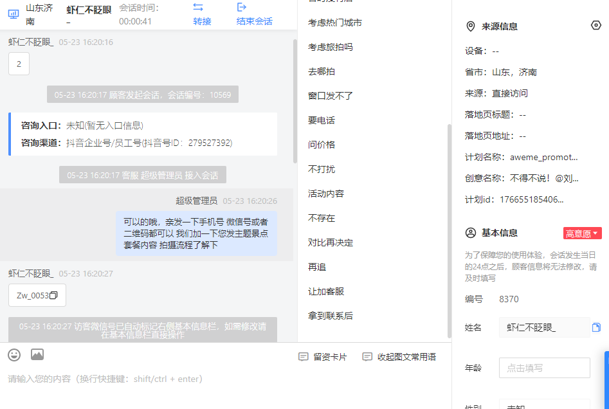
Task: Click the chat history scrollbar
Action: click(295, 101)
